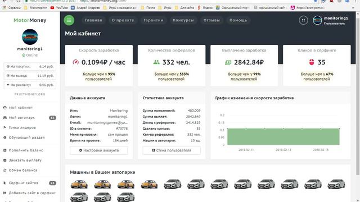This screenshot has width=360, height=202.
Task: Open the Андрей Андреев bookmark
Action: click(x=85, y=7)
